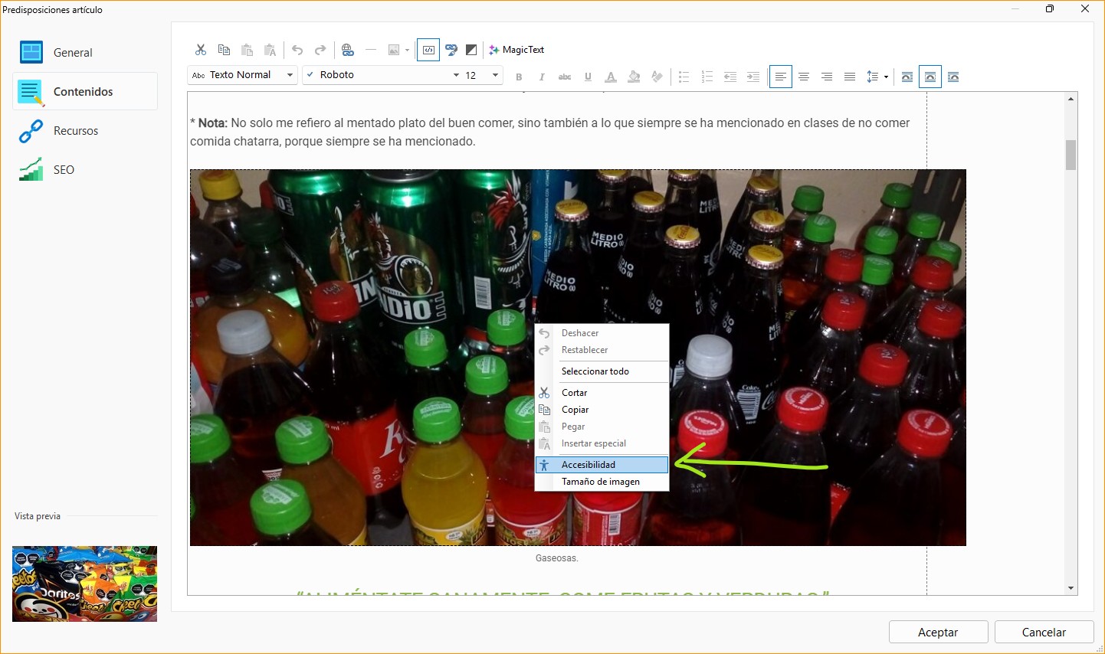This screenshot has width=1105, height=654.
Task: Toggle bold formatting
Action: (519, 77)
